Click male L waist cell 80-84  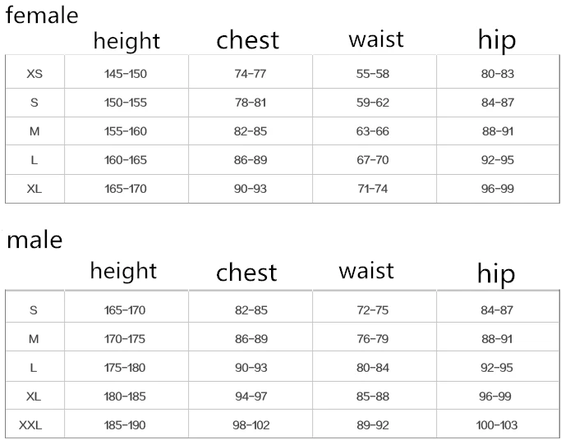click(x=372, y=368)
